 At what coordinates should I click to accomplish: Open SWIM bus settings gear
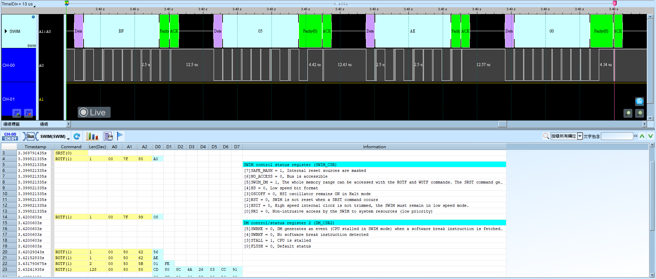click(33, 17)
